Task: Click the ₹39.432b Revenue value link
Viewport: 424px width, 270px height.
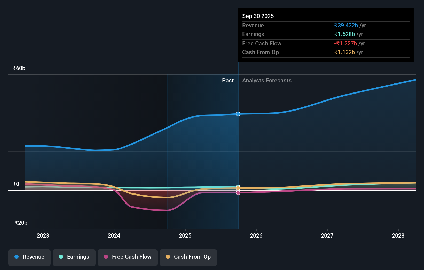Action: pos(346,25)
